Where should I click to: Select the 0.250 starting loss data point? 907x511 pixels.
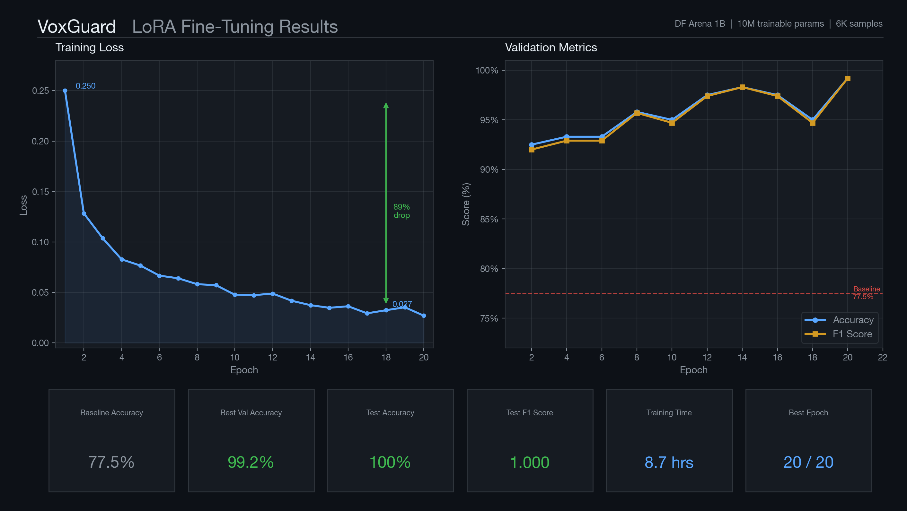(65, 91)
